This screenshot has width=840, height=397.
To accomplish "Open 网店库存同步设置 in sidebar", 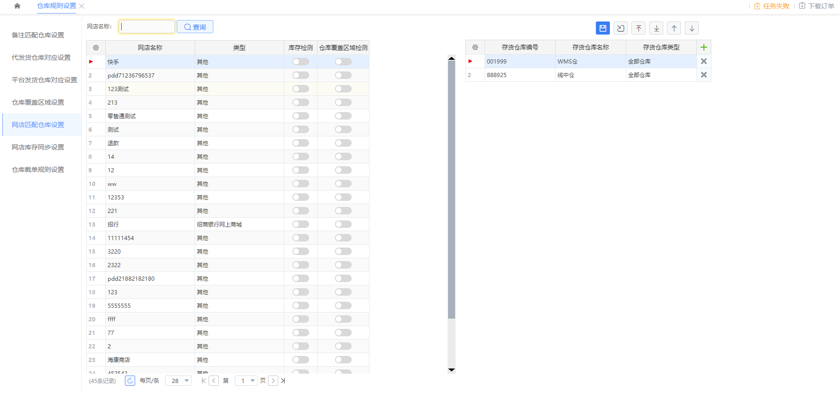I will [x=38, y=147].
